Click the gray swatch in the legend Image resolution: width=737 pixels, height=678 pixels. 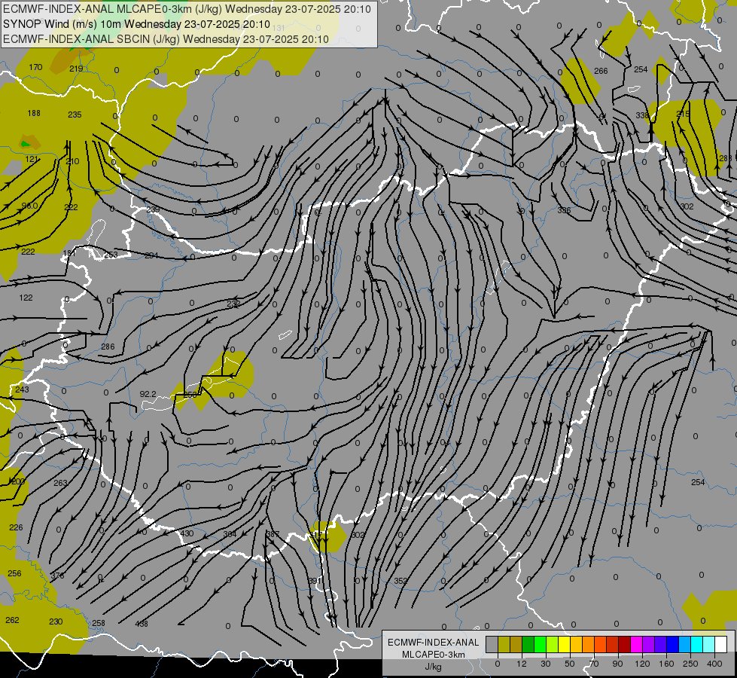tap(492, 645)
